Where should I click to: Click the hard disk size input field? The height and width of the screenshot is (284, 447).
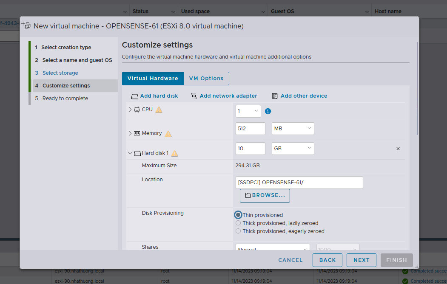pos(250,149)
